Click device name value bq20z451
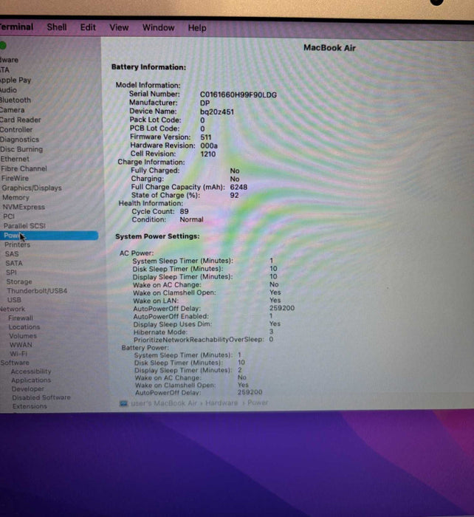 coord(217,112)
